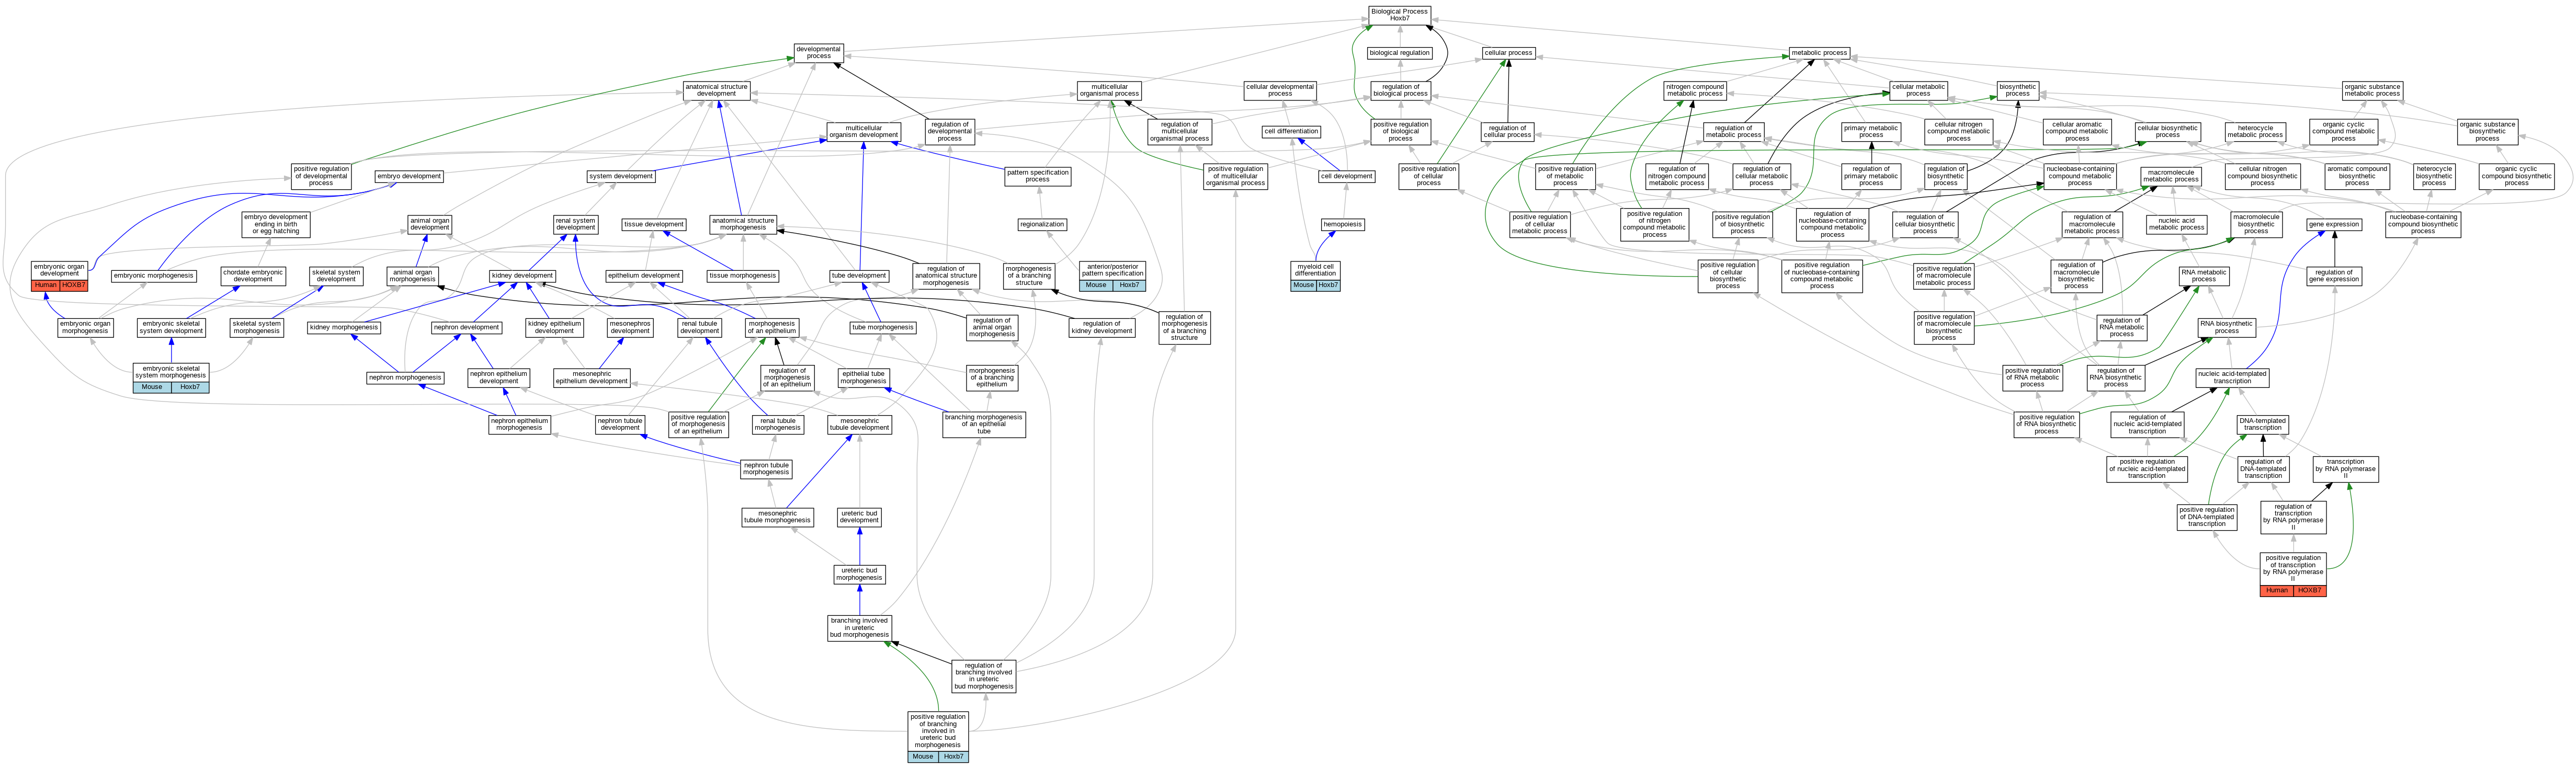
Task: Select the "embryonic morphogenesis" node
Action: pos(154,276)
